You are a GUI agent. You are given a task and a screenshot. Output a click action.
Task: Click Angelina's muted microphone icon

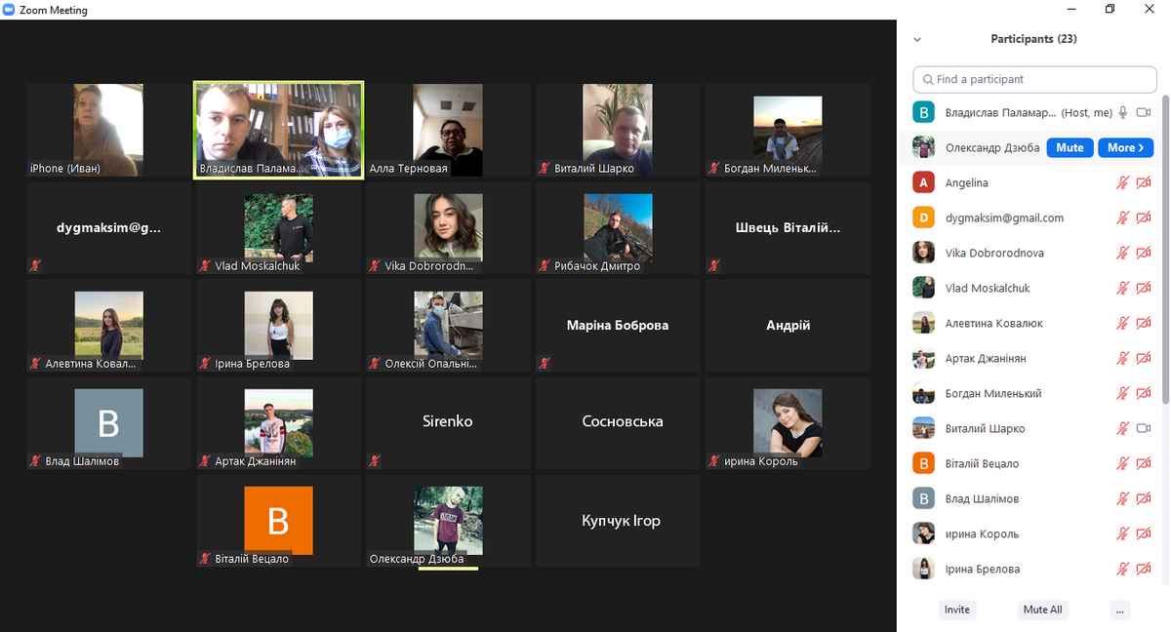point(1123,183)
